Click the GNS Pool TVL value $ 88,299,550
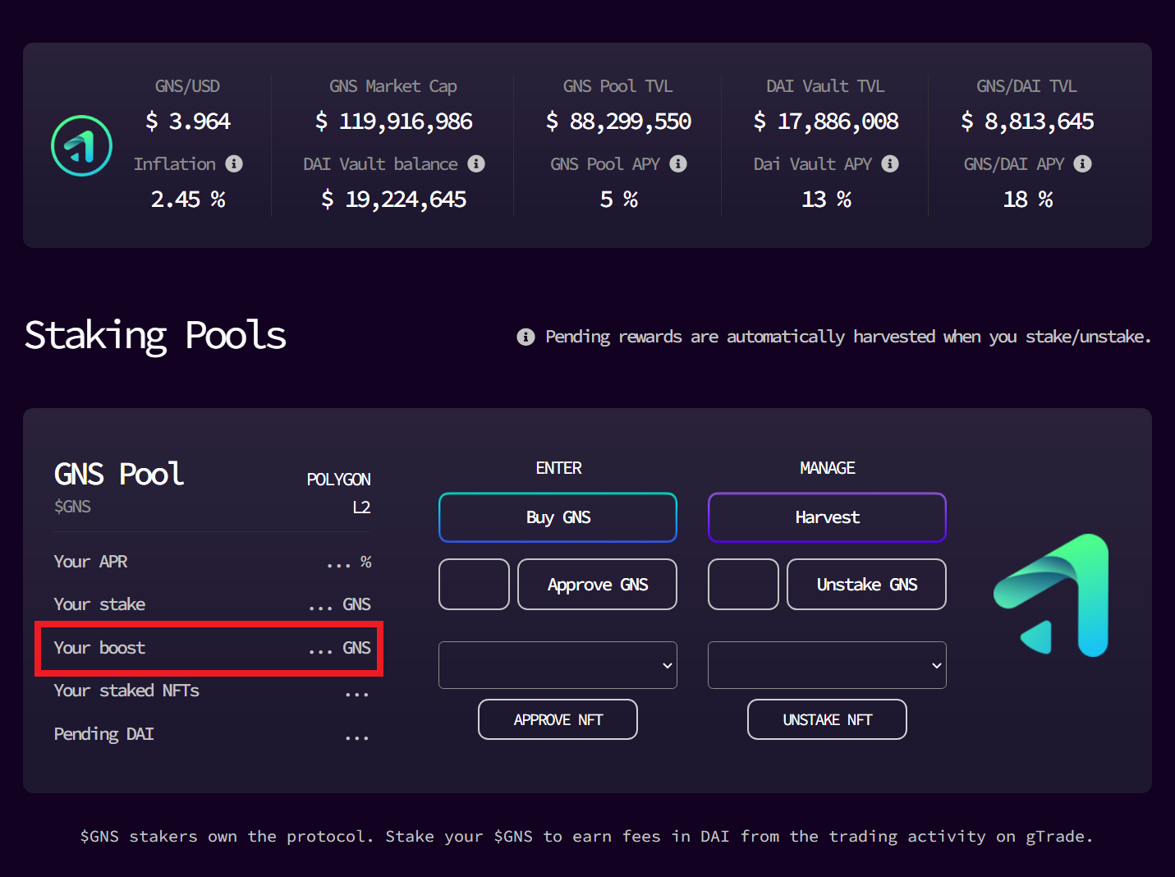 click(x=618, y=122)
